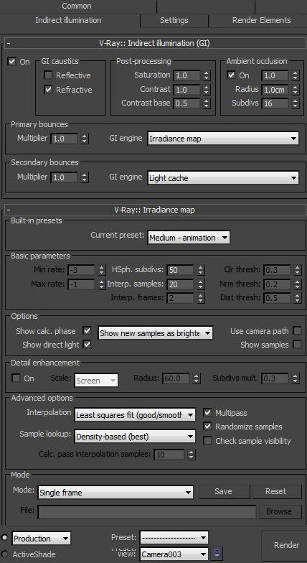The image size is (307, 563).
Task: Switch to the Settings tab
Action: tap(174, 20)
